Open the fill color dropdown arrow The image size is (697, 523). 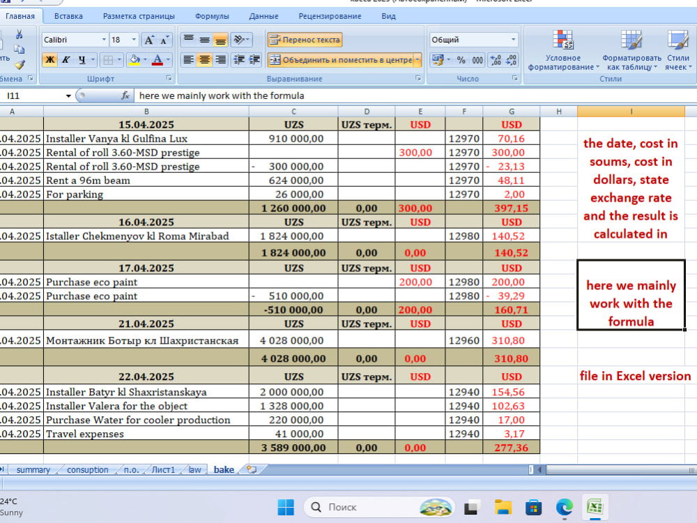tap(145, 59)
